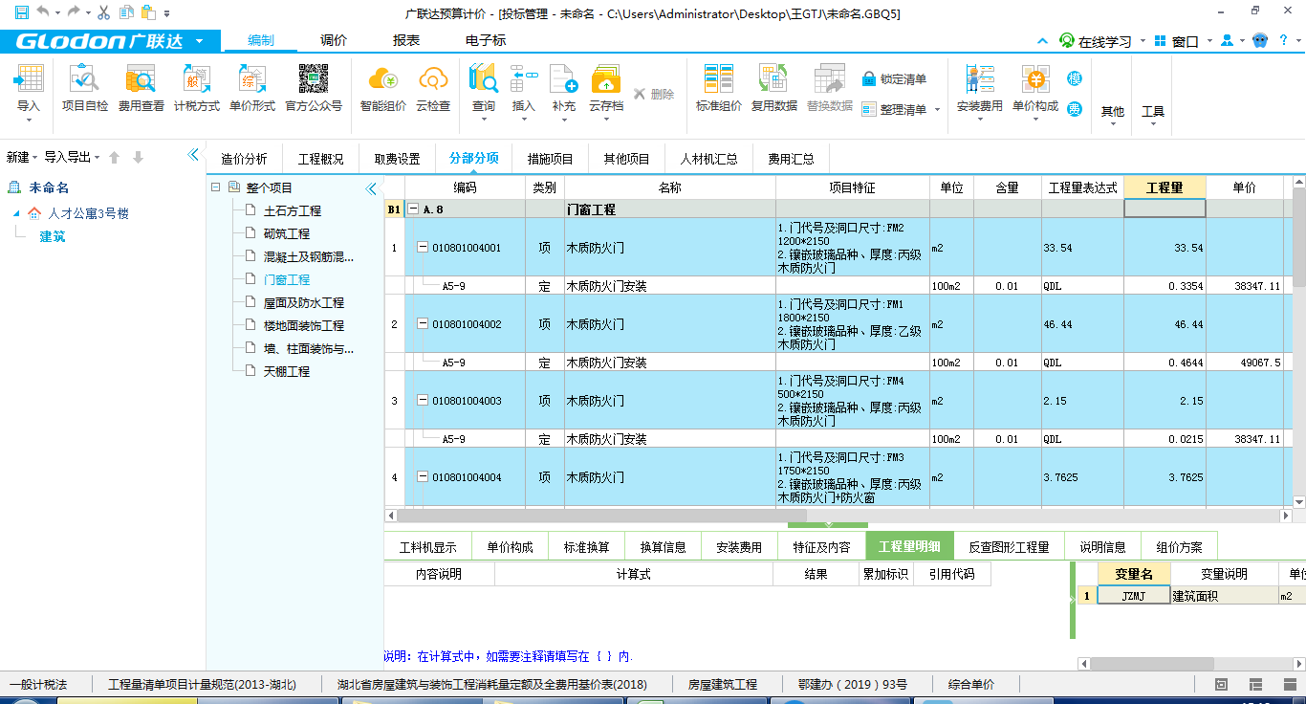Open the 新建 dropdown menu
This screenshot has height=704, width=1306.
(22, 157)
